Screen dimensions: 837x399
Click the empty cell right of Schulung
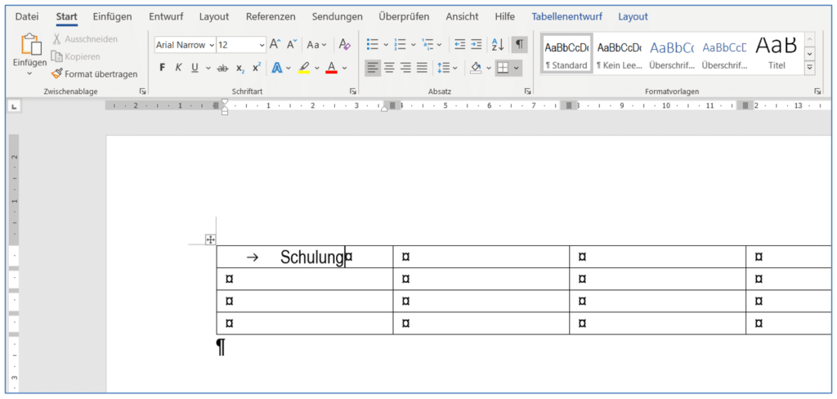(x=481, y=257)
